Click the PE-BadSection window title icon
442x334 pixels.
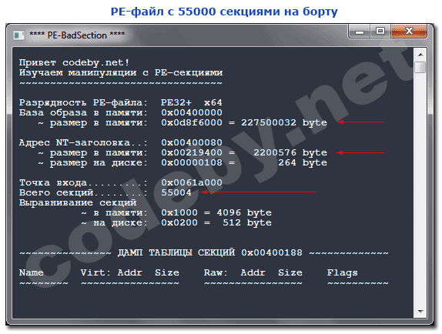[19, 35]
